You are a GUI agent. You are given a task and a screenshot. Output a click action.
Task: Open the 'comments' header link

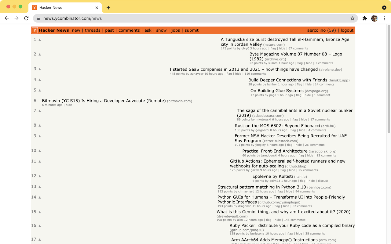point(129,30)
